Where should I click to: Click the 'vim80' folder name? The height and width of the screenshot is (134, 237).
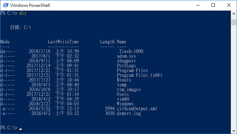pyautogui.click(x=123, y=99)
